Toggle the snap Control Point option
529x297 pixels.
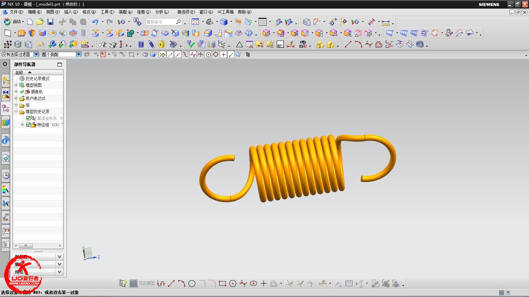pyautogui.click(x=185, y=55)
